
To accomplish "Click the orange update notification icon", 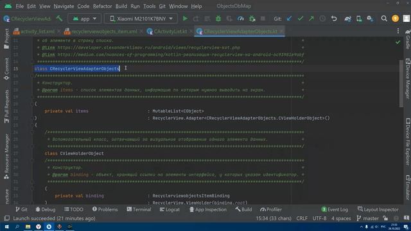I will (x=396, y=19).
